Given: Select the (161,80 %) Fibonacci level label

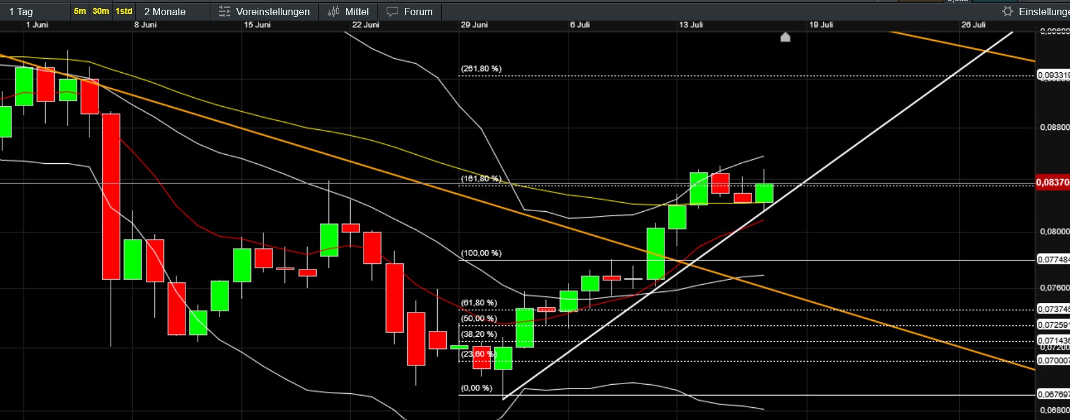Looking at the screenshot, I should [x=481, y=178].
